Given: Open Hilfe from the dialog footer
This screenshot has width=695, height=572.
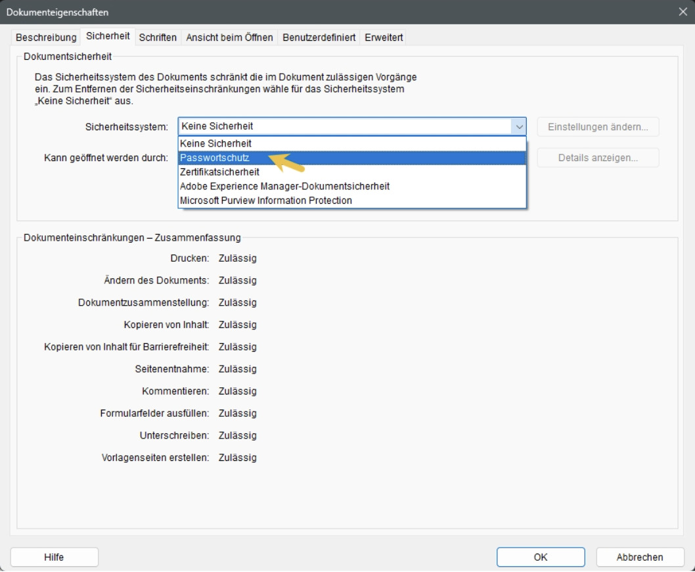Looking at the screenshot, I should [54, 557].
